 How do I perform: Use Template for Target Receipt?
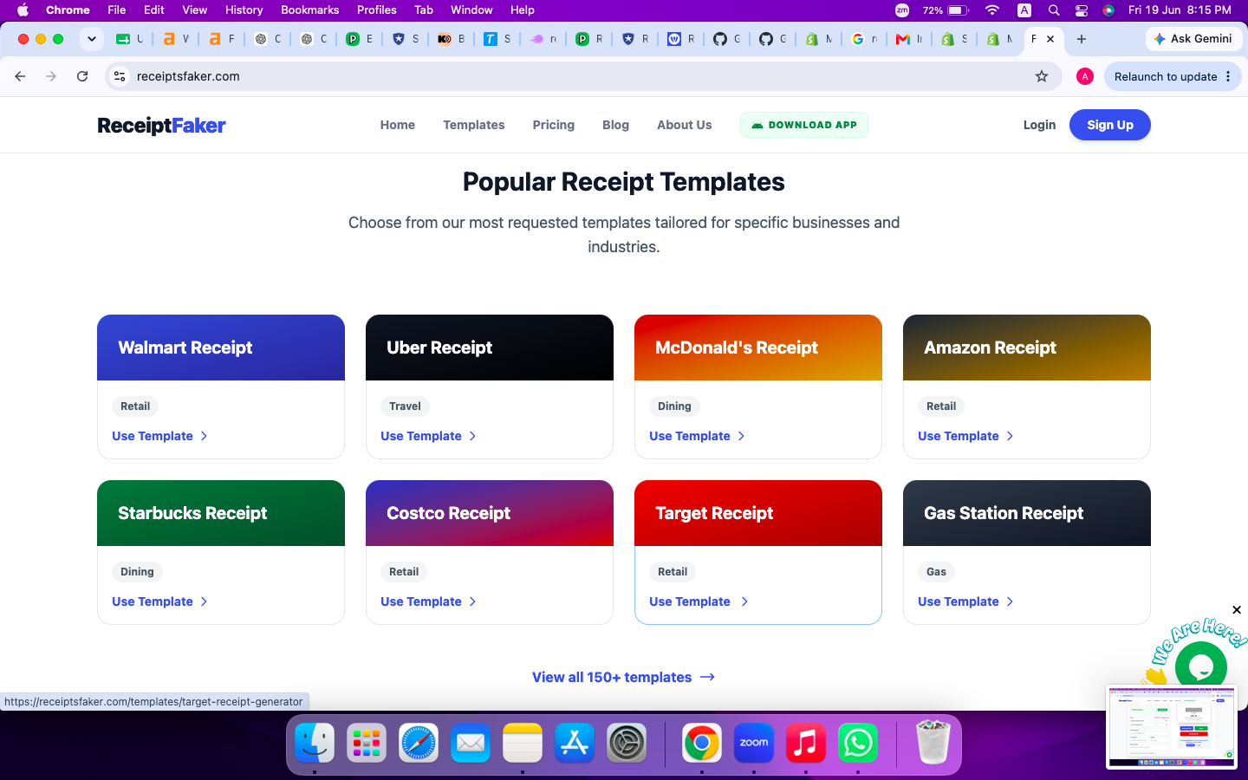click(699, 601)
